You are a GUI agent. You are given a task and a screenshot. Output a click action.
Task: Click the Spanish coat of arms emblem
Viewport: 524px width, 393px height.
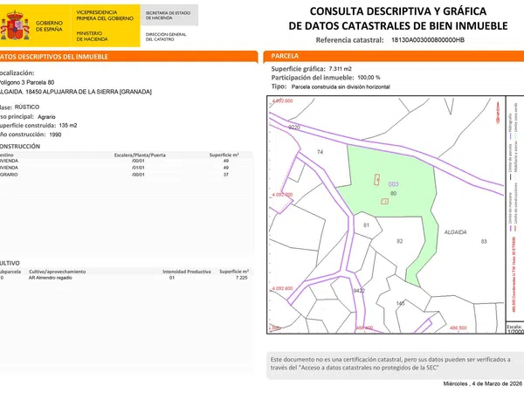click(15, 25)
